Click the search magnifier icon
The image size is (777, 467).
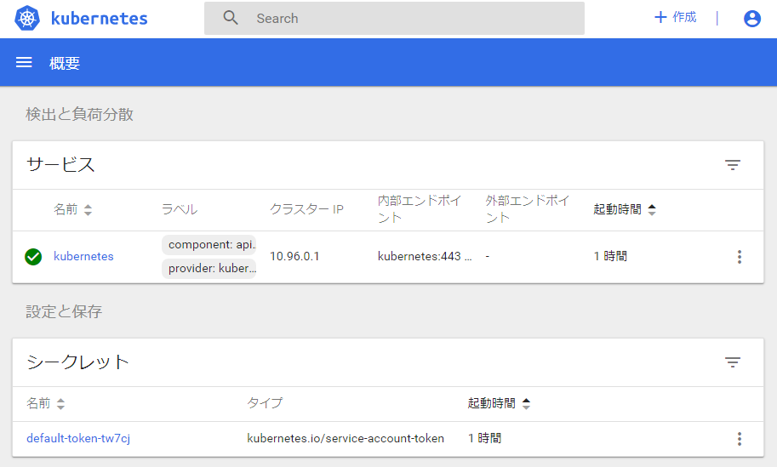pyautogui.click(x=231, y=18)
